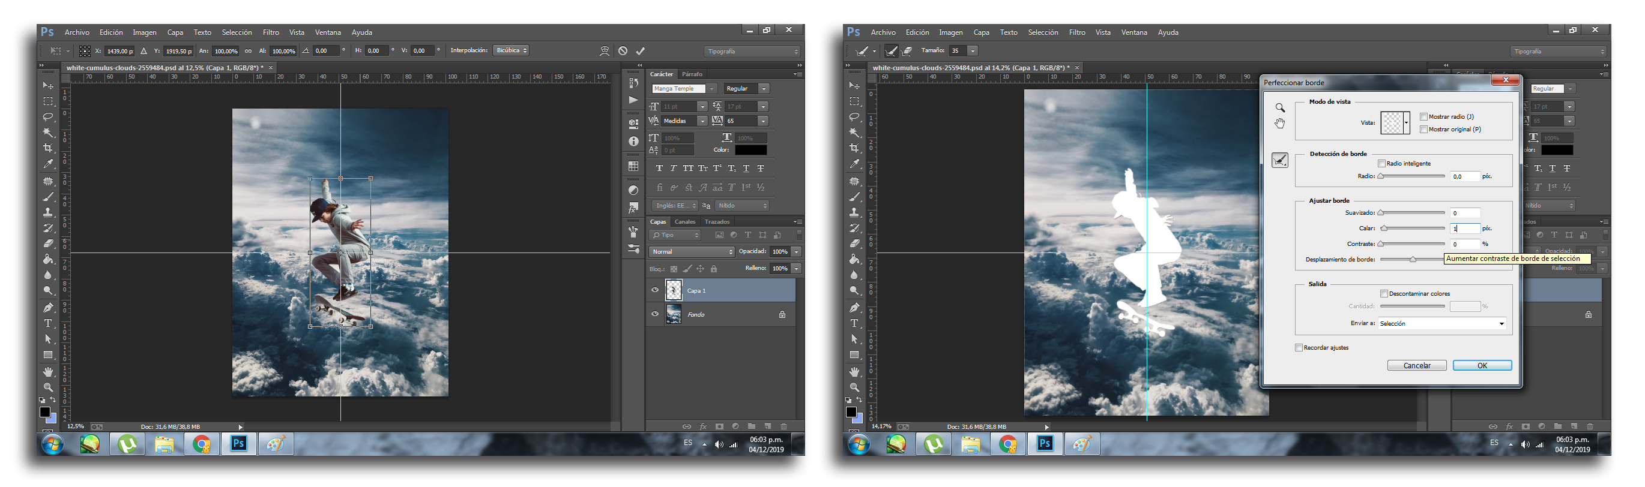Expand the Opacidad arrow in left window Capas panel

[x=796, y=252]
